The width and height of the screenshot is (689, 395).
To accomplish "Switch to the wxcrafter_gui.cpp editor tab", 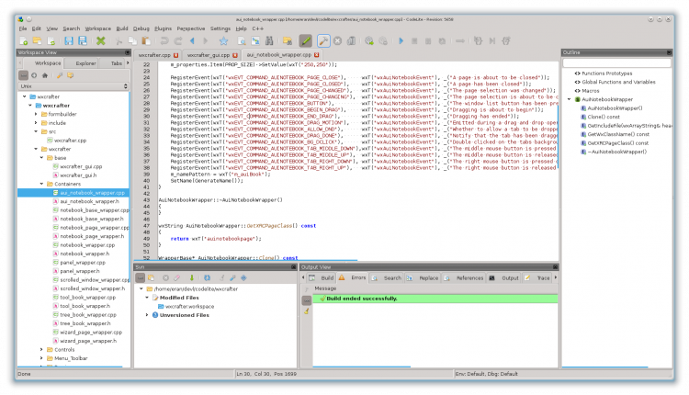I will pos(209,55).
